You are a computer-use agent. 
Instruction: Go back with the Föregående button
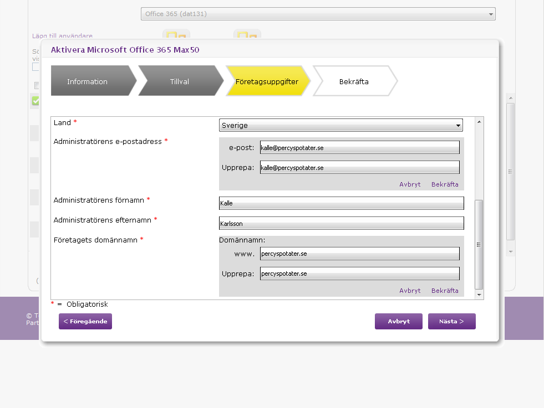[x=85, y=322]
